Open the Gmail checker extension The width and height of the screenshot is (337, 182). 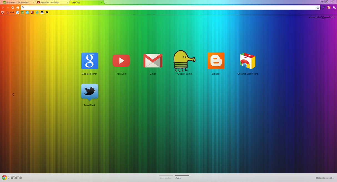(329, 7)
